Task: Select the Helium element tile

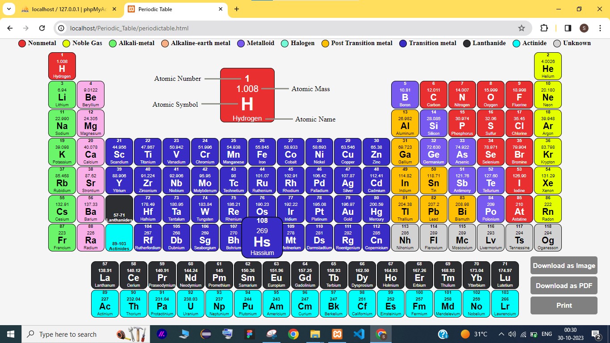Action: tap(548, 66)
